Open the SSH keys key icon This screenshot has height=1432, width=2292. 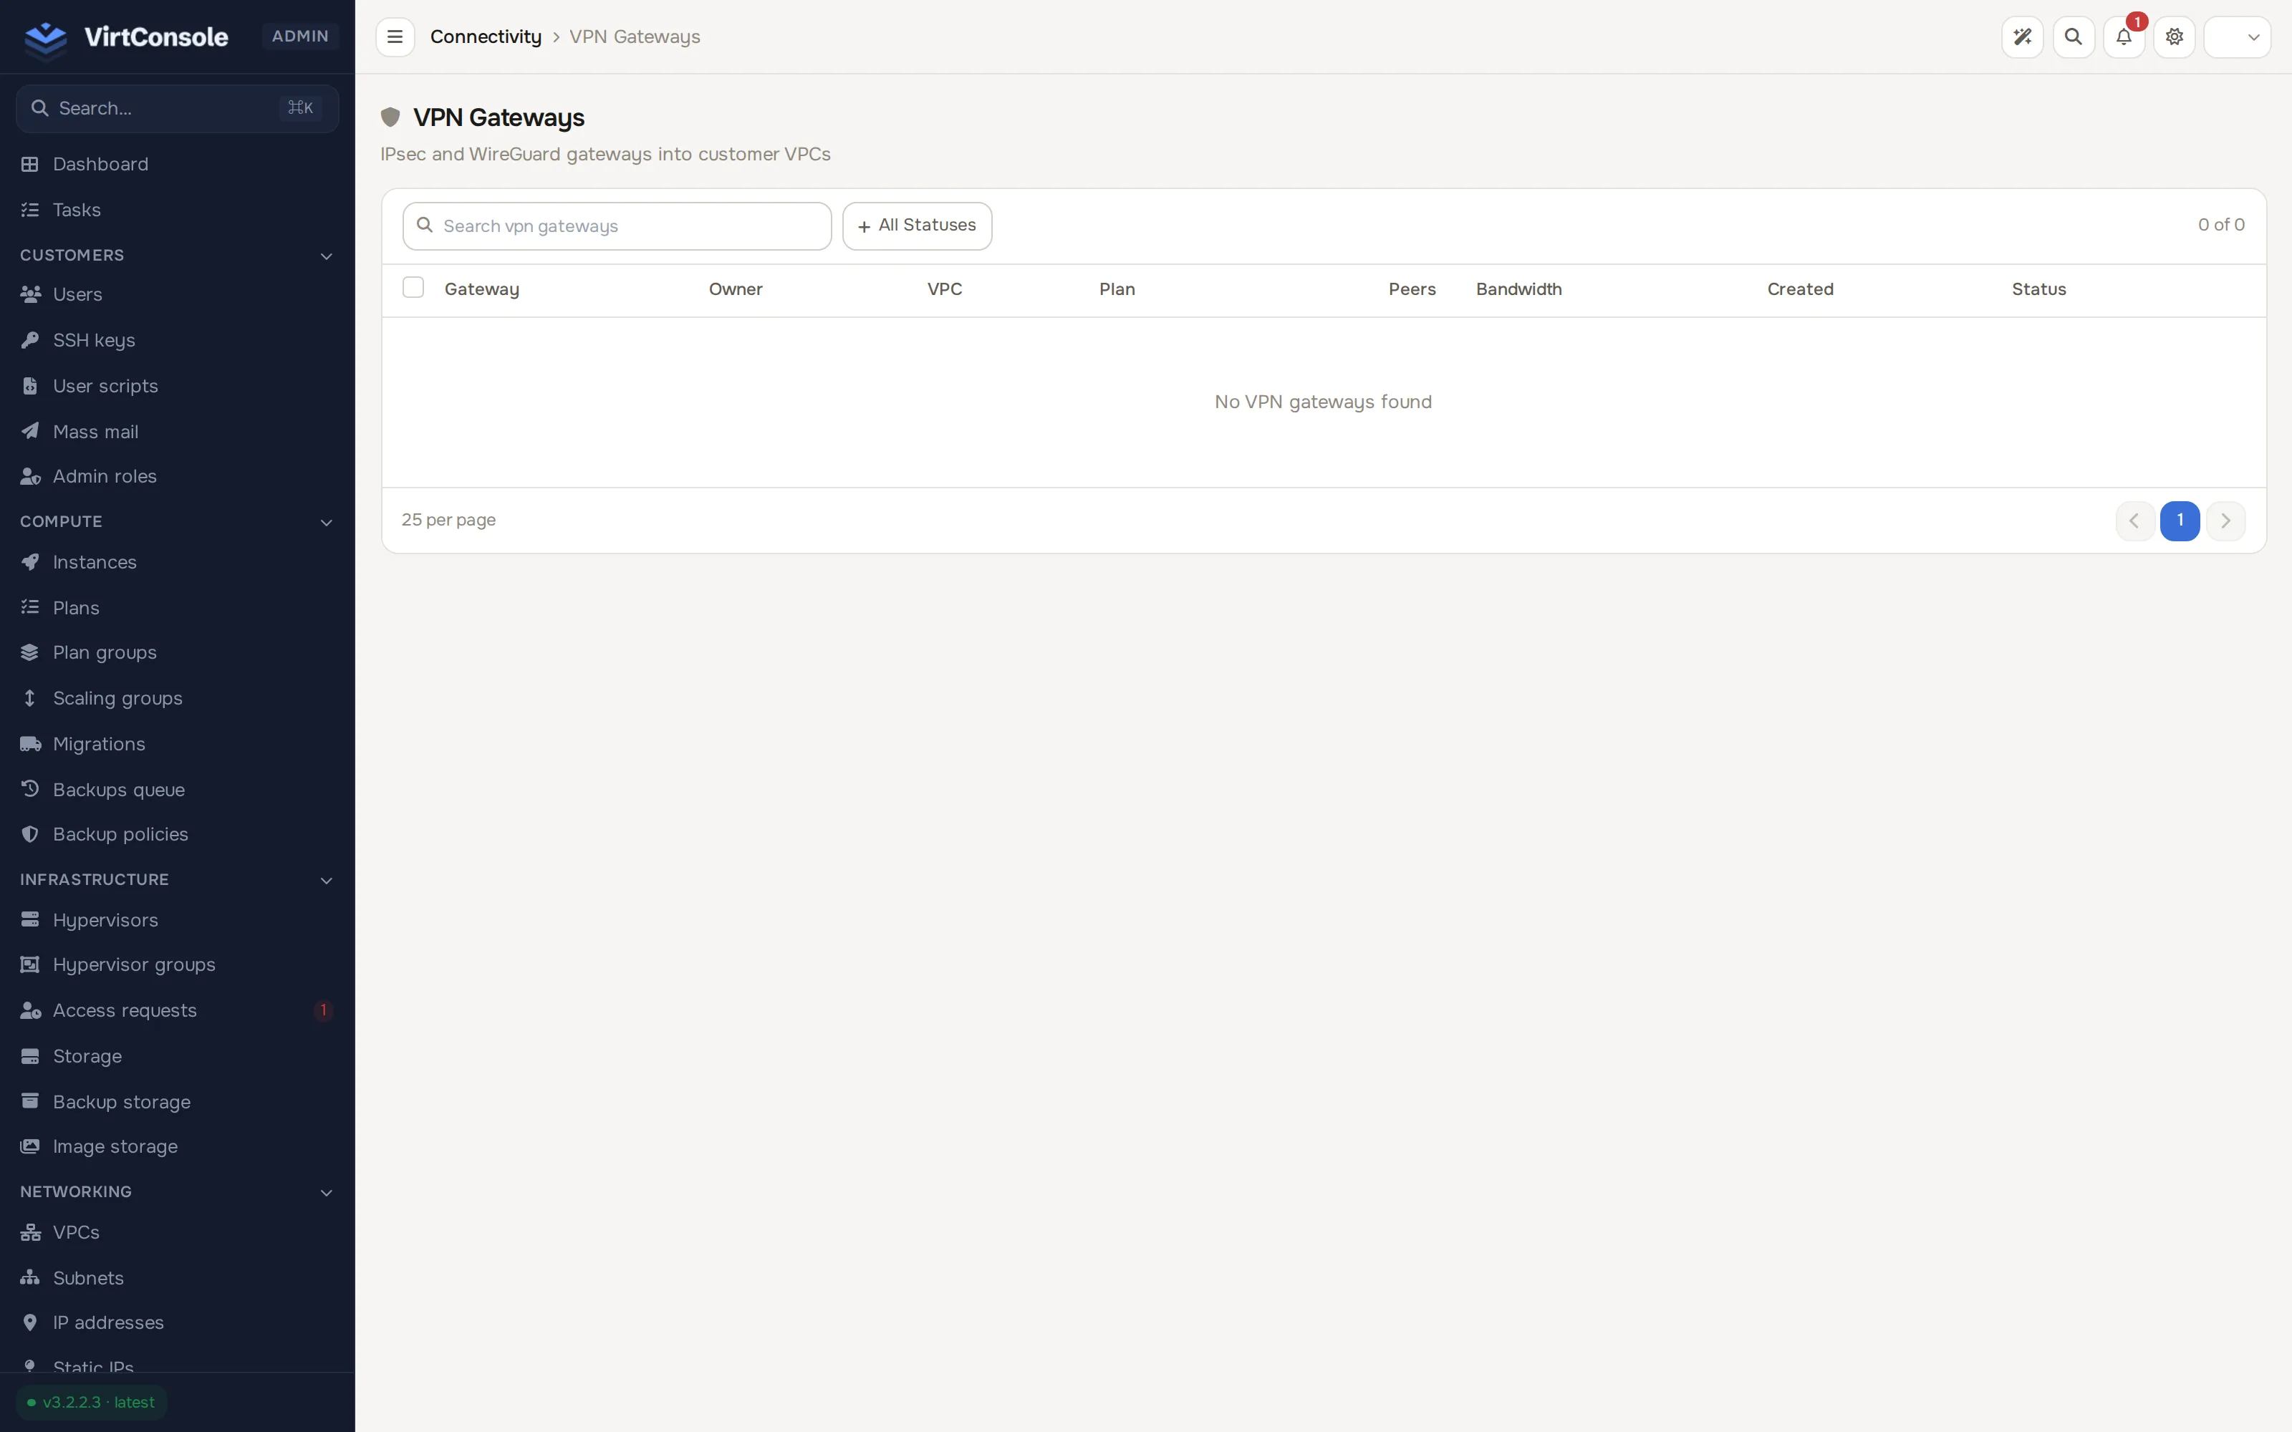tap(30, 340)
